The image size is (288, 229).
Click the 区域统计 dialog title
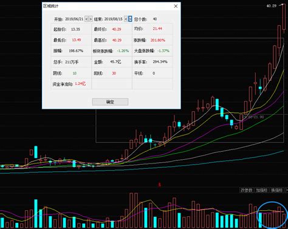(50, 6)
